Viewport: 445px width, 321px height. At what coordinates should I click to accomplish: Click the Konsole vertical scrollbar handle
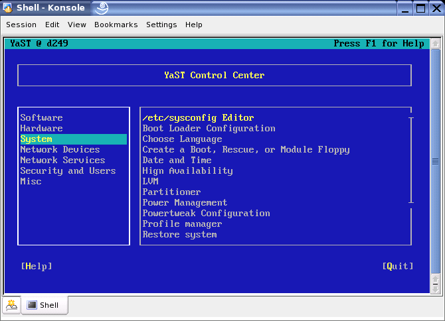pyautogui.click(x=436, y=161)
